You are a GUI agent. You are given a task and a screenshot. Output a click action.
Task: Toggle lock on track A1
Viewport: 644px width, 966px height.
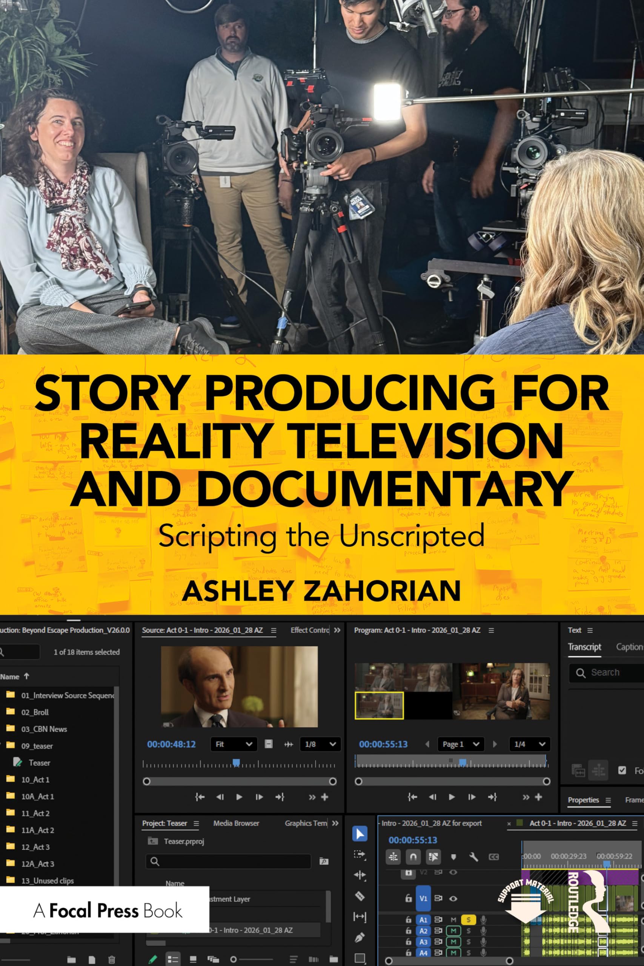click(x=408, y=920)
